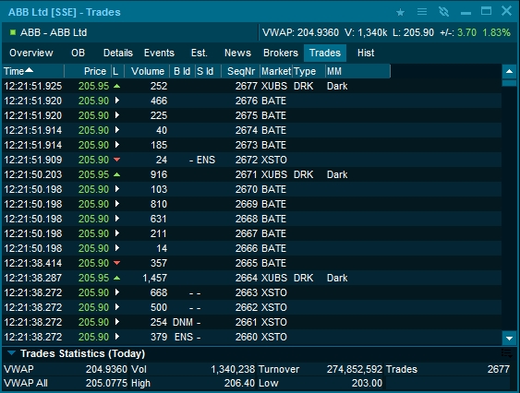Click the green ABB instrument status square

(13, 32)
